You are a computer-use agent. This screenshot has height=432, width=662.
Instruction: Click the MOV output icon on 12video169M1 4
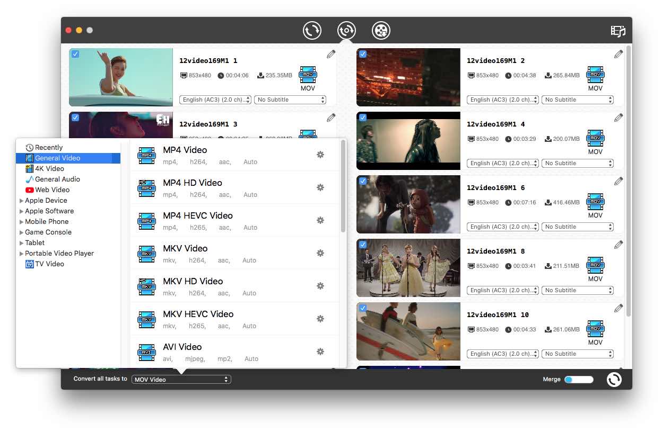(595, 139)
